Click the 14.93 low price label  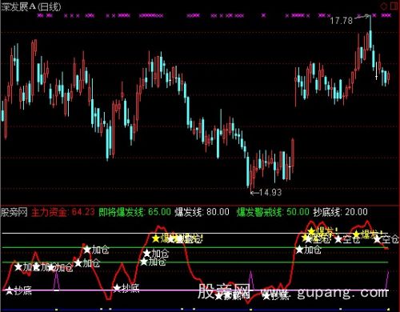pos(270,192)
